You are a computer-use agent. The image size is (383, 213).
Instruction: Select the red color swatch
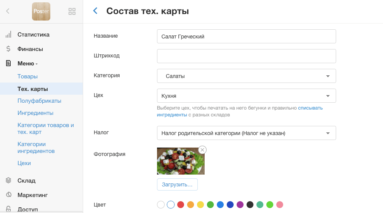tap(181, 205)
